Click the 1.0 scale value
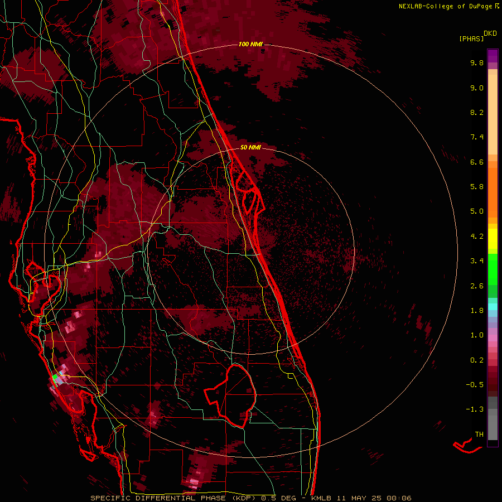 click(477, 335)
